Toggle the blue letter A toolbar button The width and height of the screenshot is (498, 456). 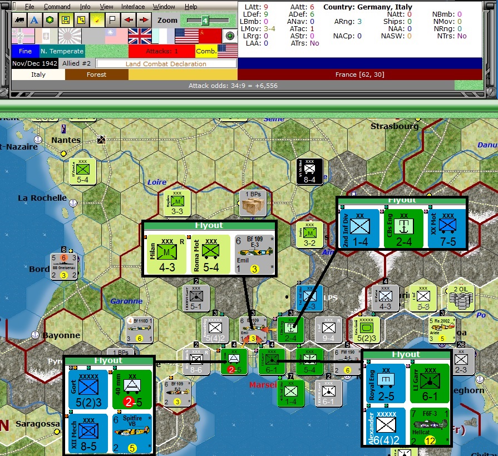(x=34, y=20)
